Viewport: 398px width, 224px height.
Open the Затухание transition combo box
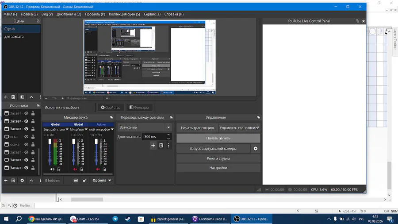145,127
